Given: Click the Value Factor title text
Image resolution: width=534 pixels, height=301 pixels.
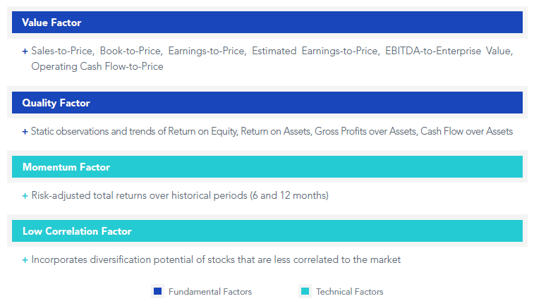Looking at the screenshot, I should [x=51, y=23].
